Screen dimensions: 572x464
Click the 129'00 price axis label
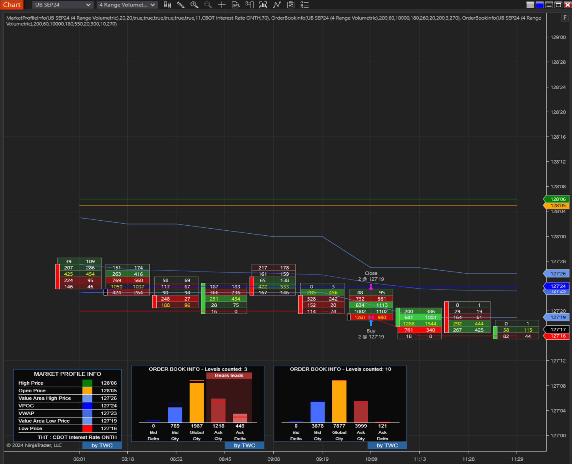[x=558, y=37]
